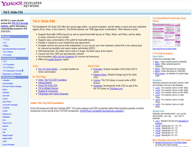Open YUIBlog sidebar link
The width and height of the screenshot is (192, 147).
(5, 46)
